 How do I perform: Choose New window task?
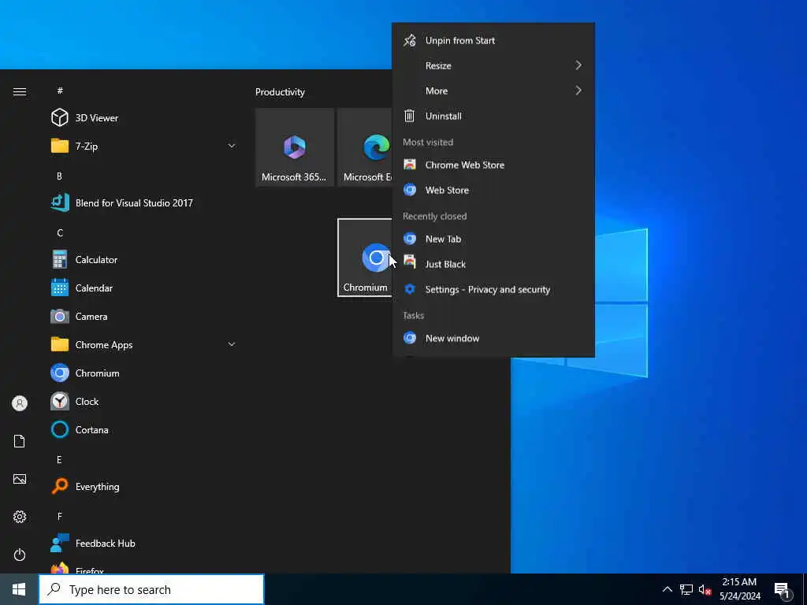(x=493, y=338)
